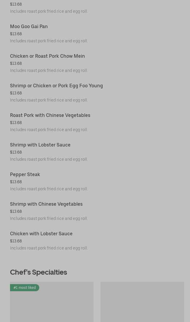
Task: Choose Shrimp or Chicken or Pork Egg Foo Young
Action: [56, 86]
